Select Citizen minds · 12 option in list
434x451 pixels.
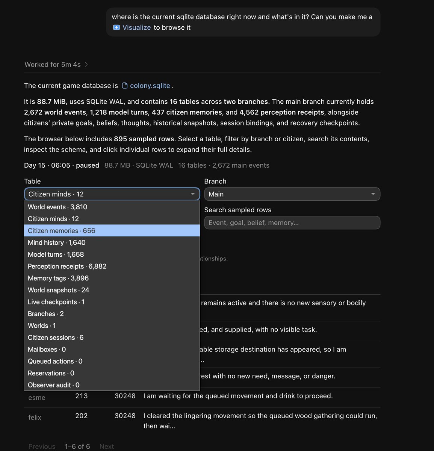tap(112, 219)
